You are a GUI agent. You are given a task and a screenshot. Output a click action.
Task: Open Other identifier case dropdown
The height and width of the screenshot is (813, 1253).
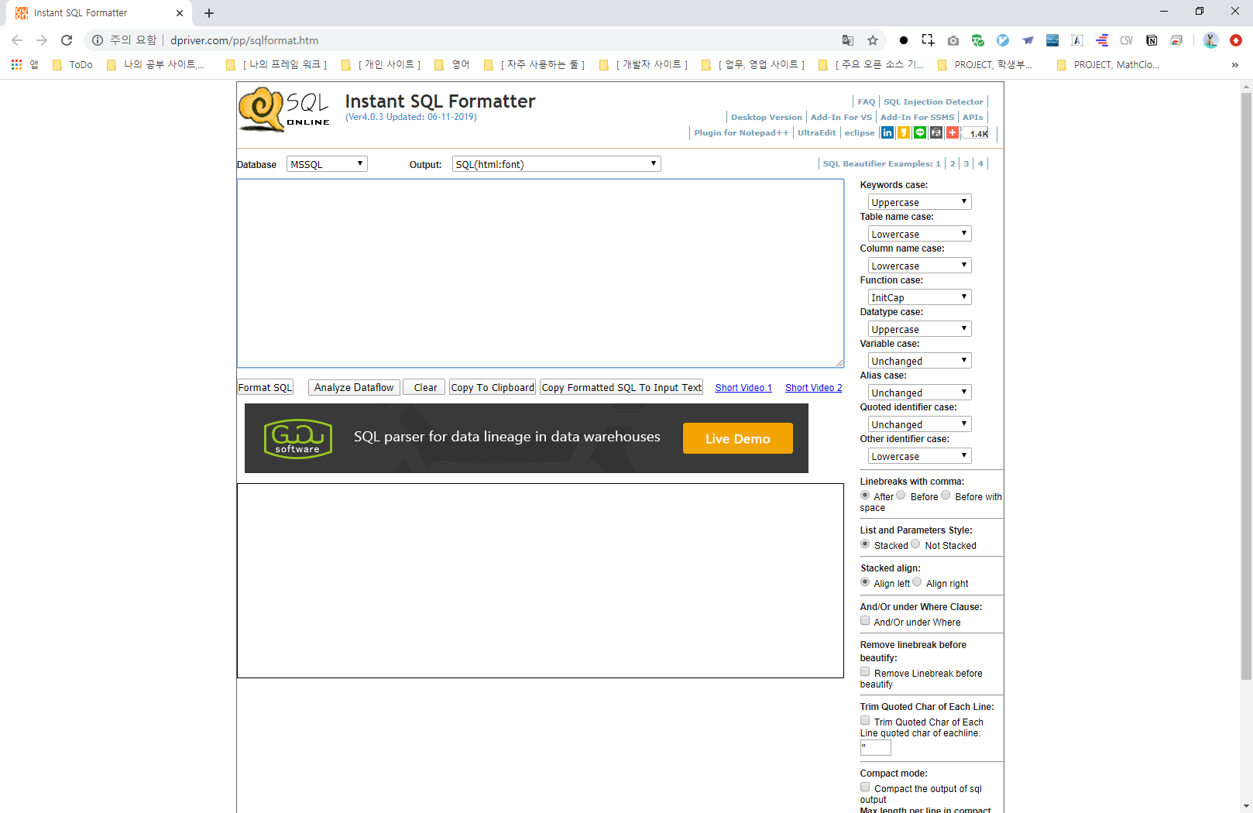click(919, 456)
